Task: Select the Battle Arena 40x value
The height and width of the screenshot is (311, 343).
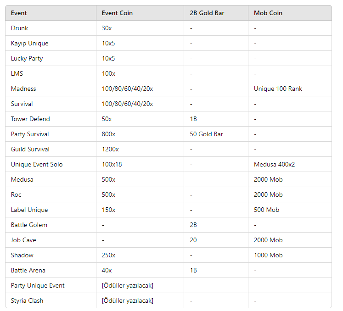Action: click(107, 270)
